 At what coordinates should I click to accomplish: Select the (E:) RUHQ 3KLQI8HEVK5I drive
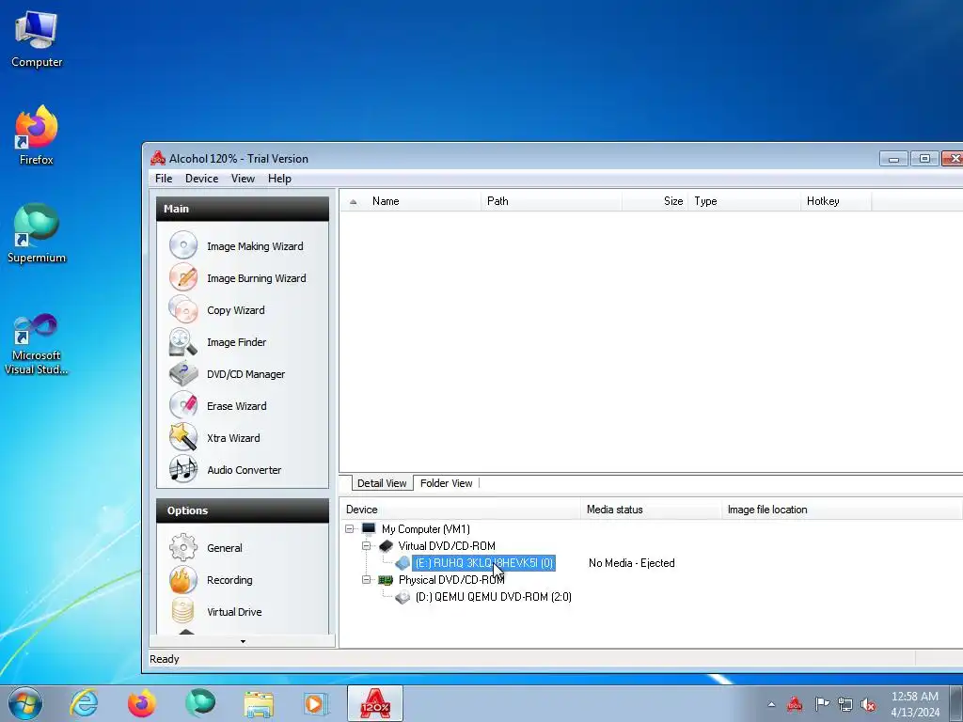click(x=484, y=563)
